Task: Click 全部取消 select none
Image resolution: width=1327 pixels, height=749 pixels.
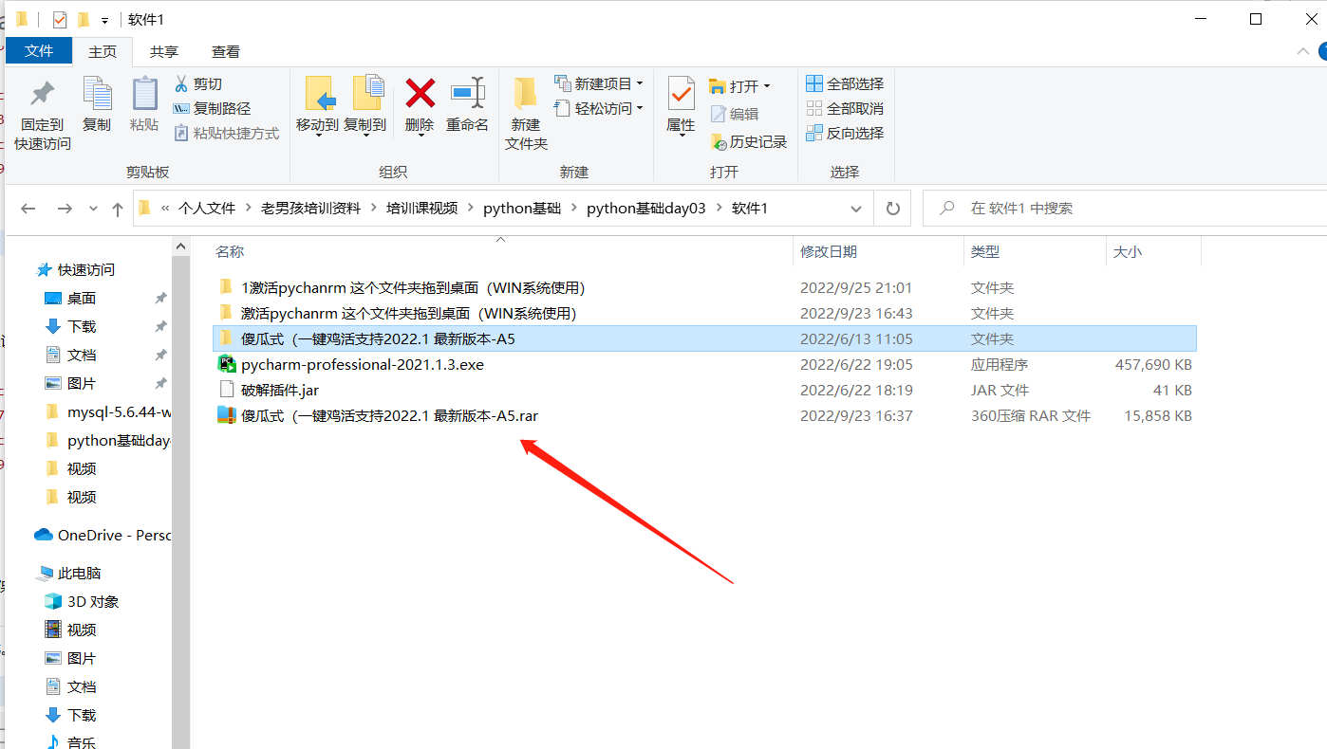Action: [x=845, y=109]
